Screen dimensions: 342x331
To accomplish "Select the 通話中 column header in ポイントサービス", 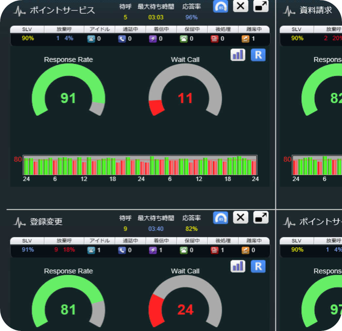I will [130, 29].
